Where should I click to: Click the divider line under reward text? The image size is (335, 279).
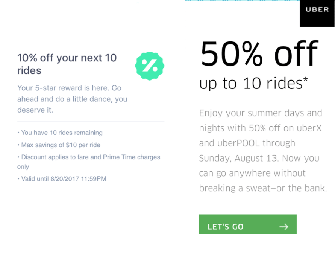coord(91,122)
